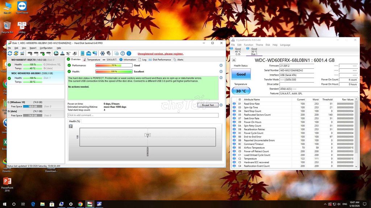Click the disk test icon with green checkmark

click(x=42, y=54)
